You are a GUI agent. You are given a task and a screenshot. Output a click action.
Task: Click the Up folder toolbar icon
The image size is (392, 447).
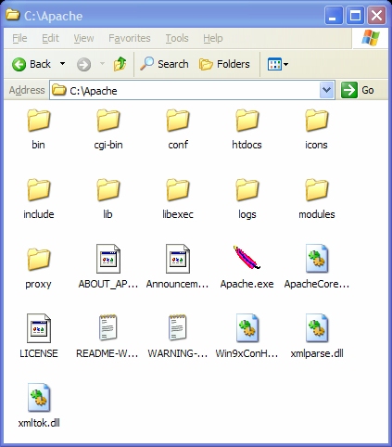coord(120,64)
